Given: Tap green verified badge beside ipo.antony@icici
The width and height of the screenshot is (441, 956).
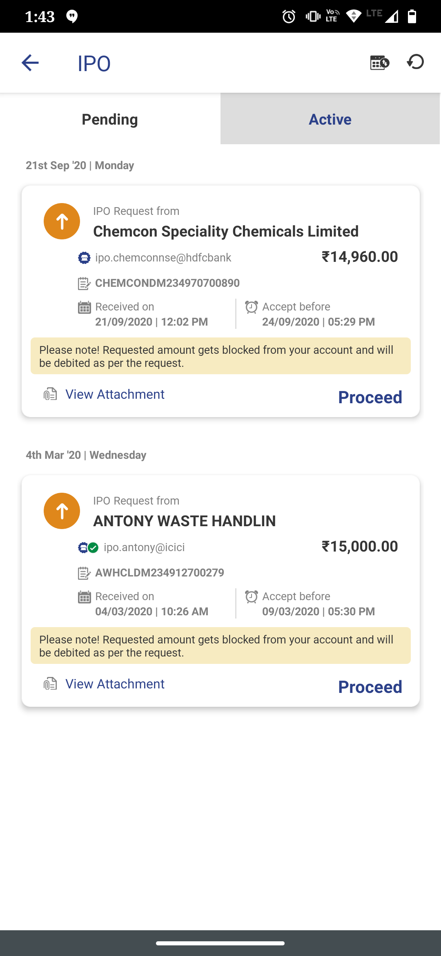Looking at the screenshot, I should (94, 547).
